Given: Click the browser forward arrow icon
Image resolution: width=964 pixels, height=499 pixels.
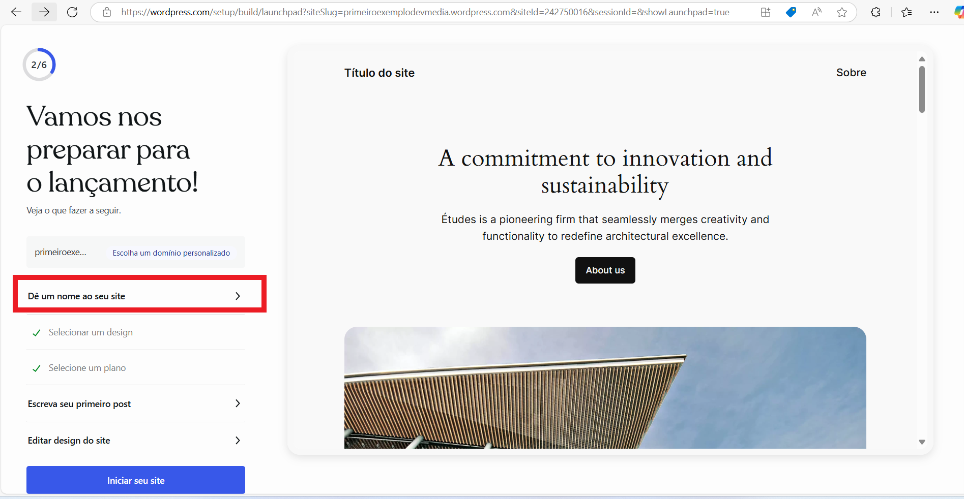Looking at the screenshot, I should (x=44, y=12).
